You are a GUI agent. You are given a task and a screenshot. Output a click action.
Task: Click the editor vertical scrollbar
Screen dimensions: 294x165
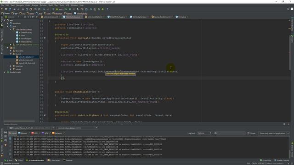point(290,52)
